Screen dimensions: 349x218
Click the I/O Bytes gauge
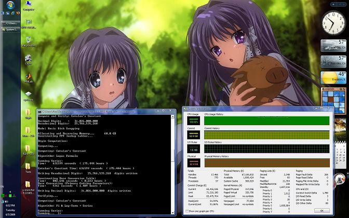click(x=193, y=148)
